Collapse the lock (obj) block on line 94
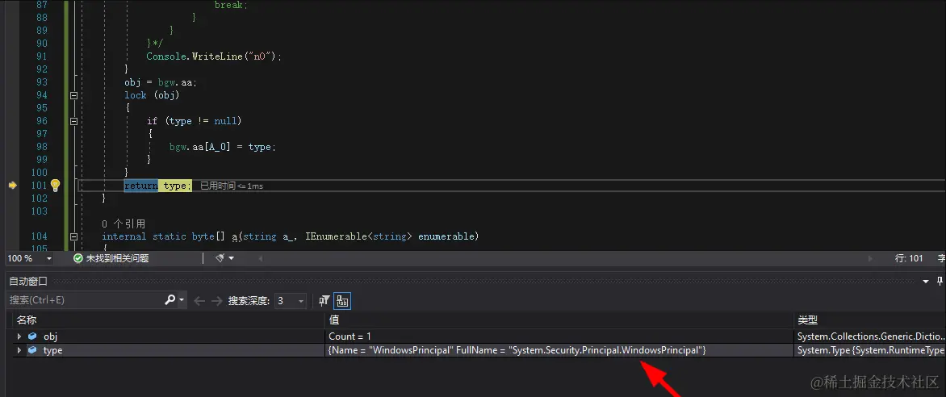 (74, 95)
